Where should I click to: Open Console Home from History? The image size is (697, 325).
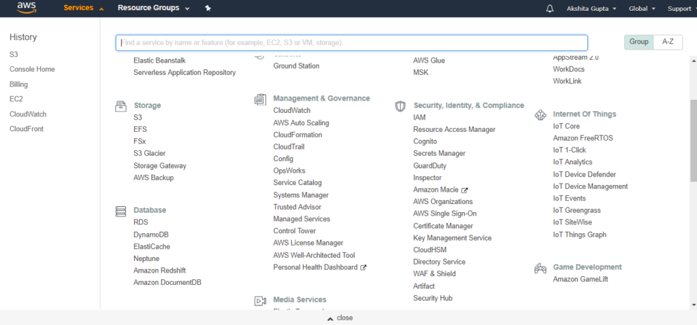click(32, 69)
